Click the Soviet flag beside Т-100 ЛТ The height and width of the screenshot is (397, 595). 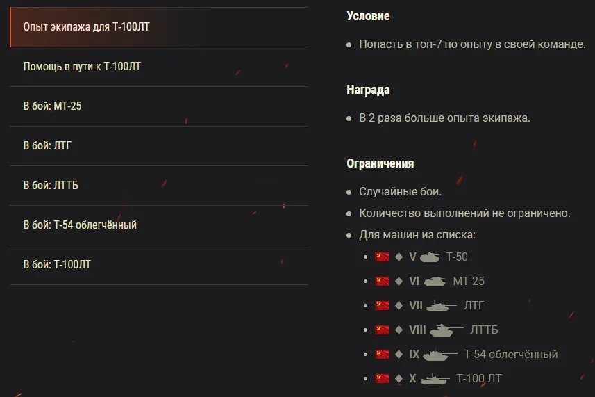[382, 378]
